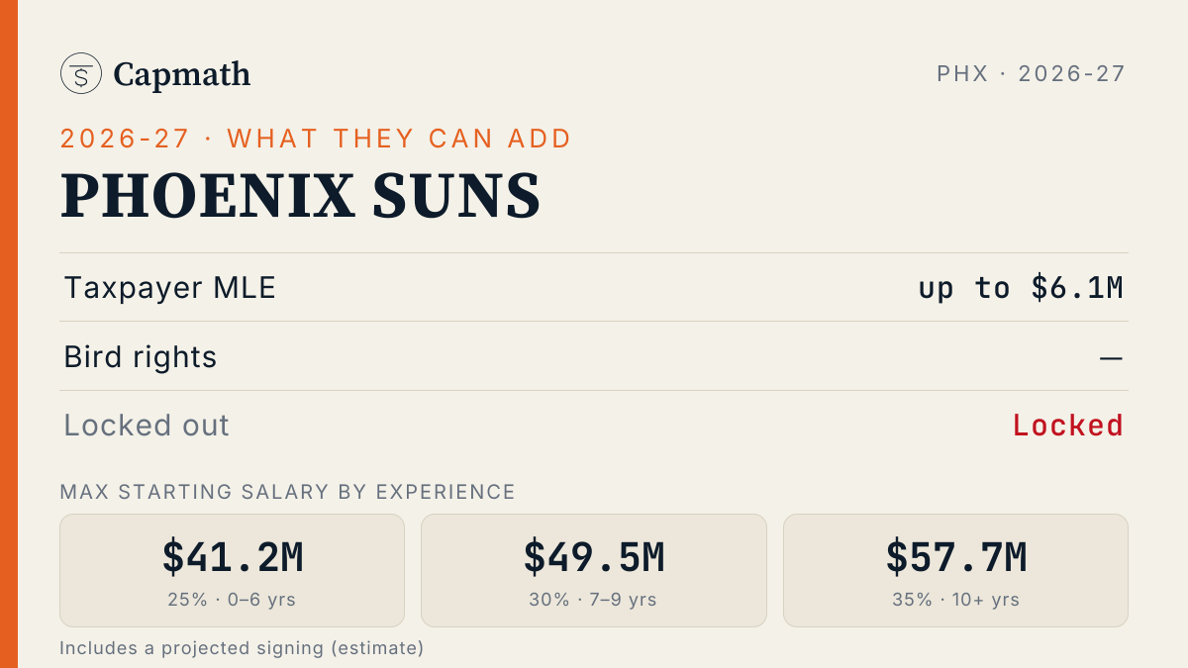Click the orange '2026-27 · What They Can Add' subtitle
The width and height of the screenshot is (1188, 668).
[x=316, y=139]
